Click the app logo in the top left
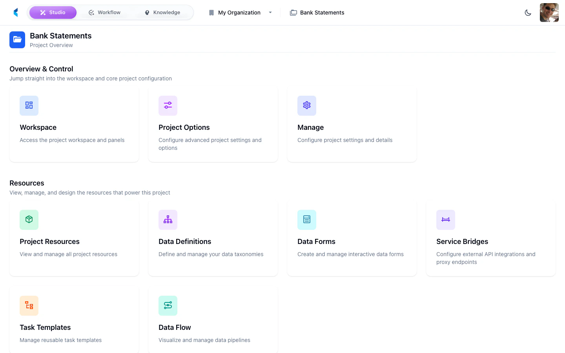 coord(15,12)
